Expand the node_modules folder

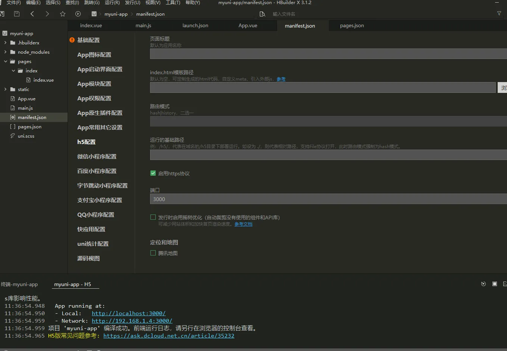click(x=5, y=52)
